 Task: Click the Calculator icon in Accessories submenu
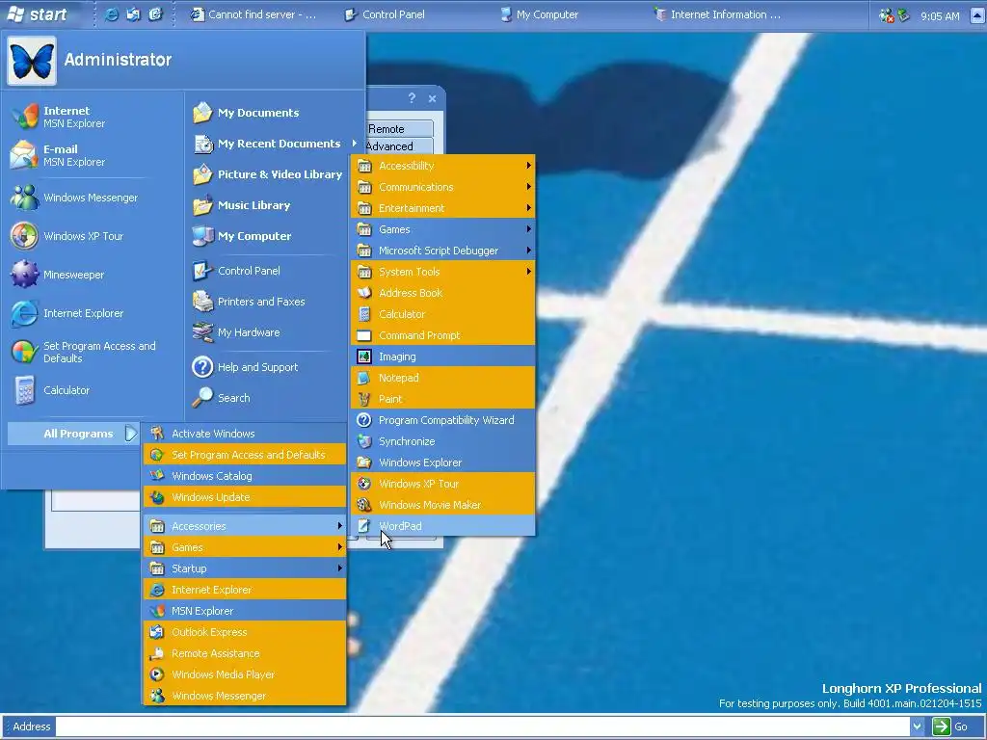tap(363, 314)
